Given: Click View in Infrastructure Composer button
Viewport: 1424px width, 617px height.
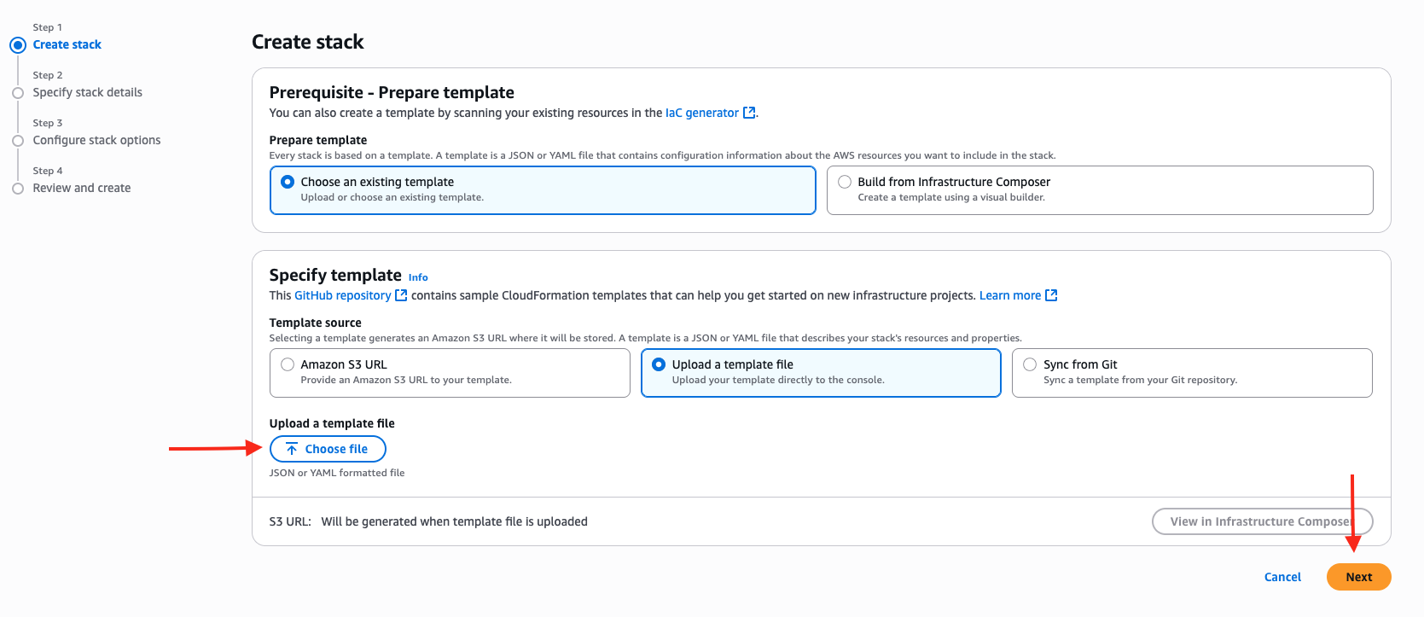Looking at the screenshot, I should [x=1261, y=521].
